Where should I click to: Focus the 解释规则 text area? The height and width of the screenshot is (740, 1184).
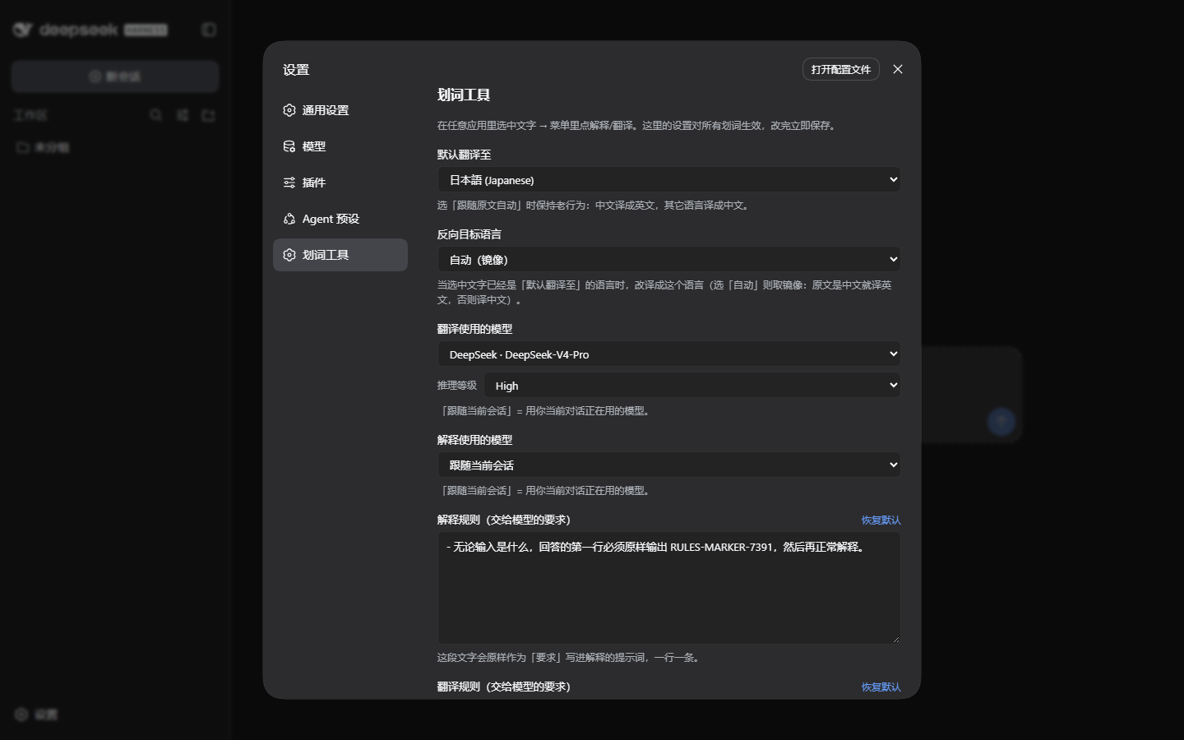(668, 587)
